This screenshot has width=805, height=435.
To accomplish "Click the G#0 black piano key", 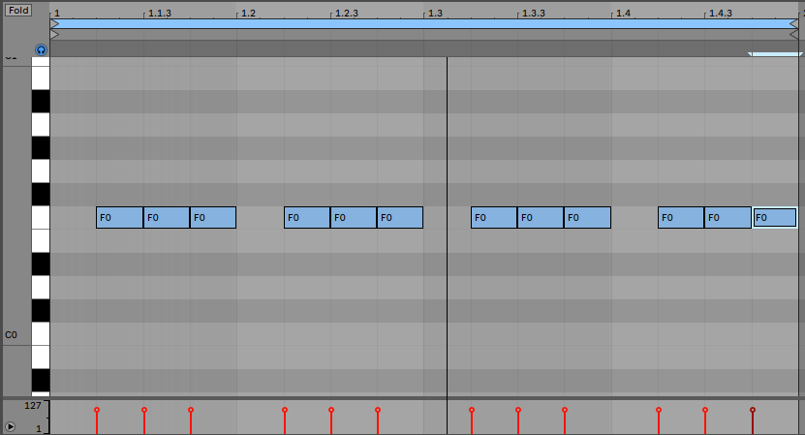I will click(41, 148).
